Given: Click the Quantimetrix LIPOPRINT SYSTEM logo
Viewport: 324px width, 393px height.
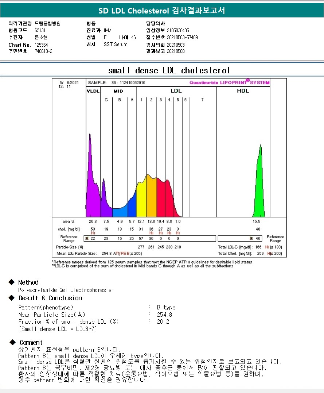Looking at the screenshot, I should pos(229,82).
